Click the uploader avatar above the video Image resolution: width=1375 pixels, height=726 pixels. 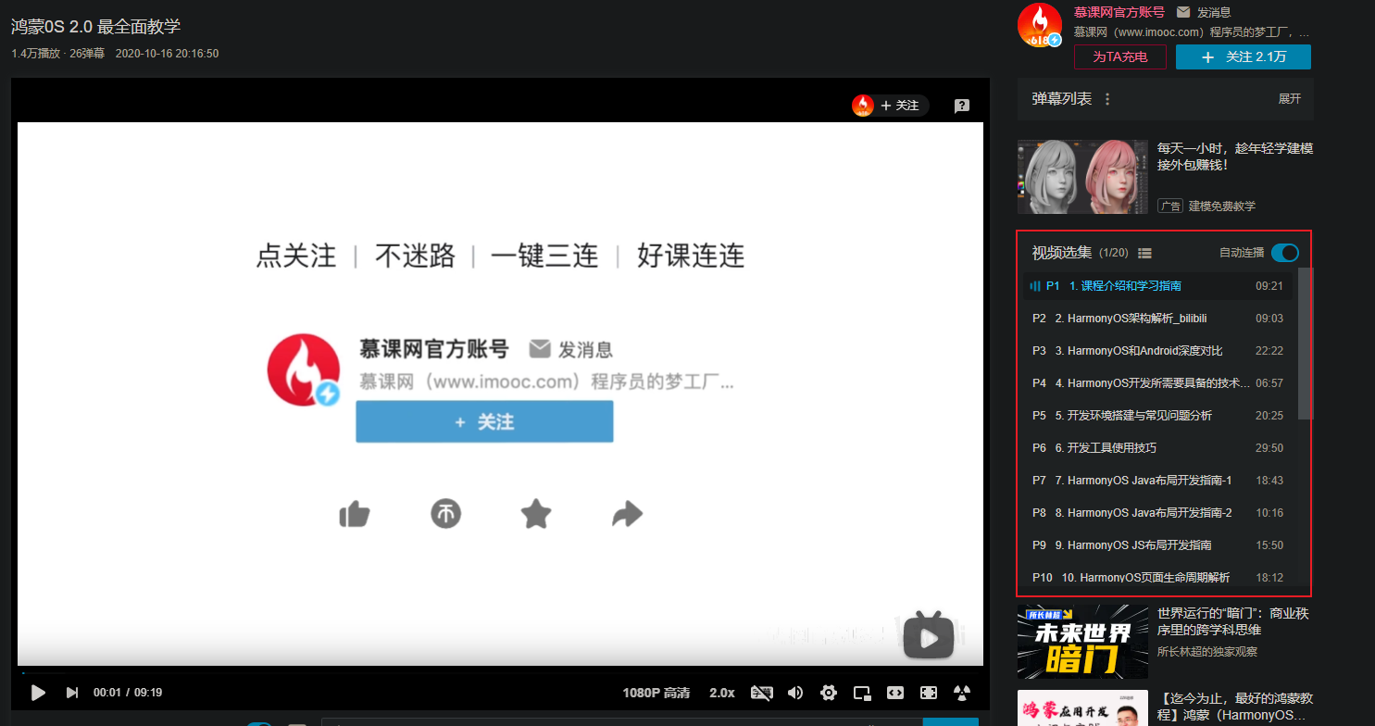(863, 106)
